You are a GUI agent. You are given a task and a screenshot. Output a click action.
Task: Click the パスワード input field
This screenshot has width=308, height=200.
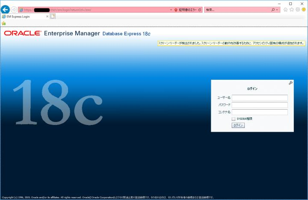pos(260,105)
